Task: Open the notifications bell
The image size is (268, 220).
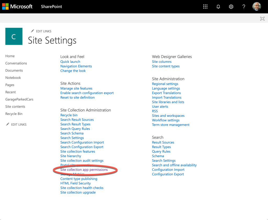Action: (x=218, y=7)
